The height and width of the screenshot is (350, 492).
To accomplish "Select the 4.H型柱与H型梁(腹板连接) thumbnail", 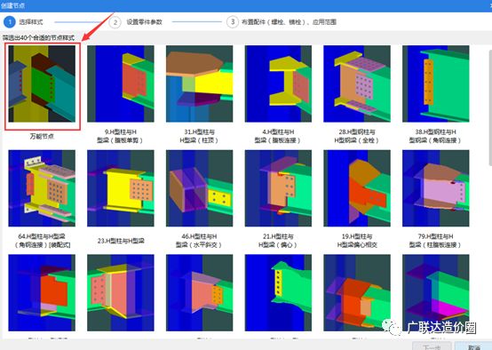I will (x=278, y=84).
